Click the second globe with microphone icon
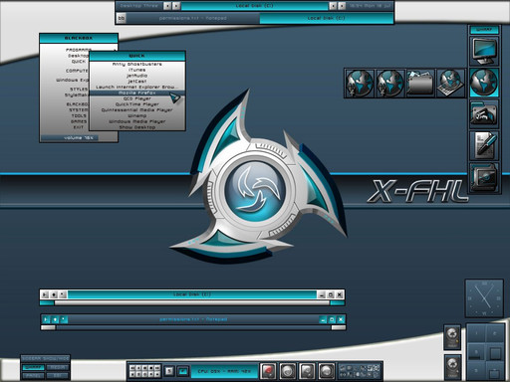 [389, 84]
